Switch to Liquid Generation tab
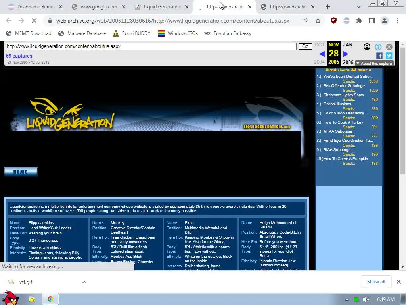This screenshot has height=305, width=406. [162, 7]
